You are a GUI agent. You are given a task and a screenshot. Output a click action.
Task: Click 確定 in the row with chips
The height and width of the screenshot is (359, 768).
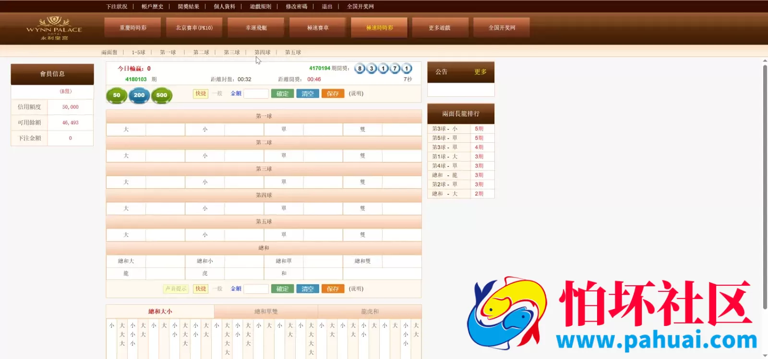[282, 93]
